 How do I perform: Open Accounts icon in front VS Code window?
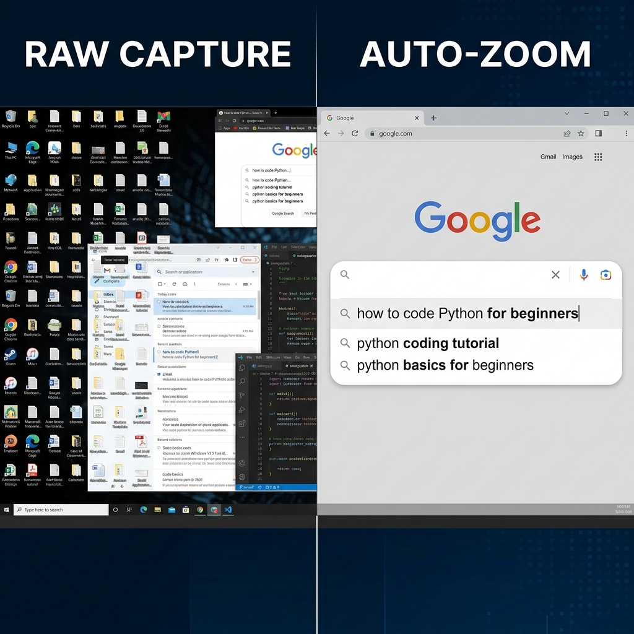pos(242,463)
